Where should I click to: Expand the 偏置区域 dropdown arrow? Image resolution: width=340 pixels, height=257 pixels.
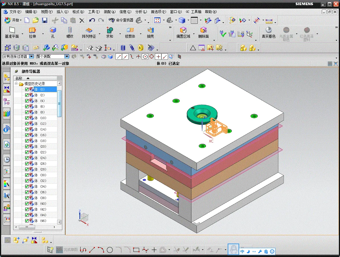pos(194,34)
